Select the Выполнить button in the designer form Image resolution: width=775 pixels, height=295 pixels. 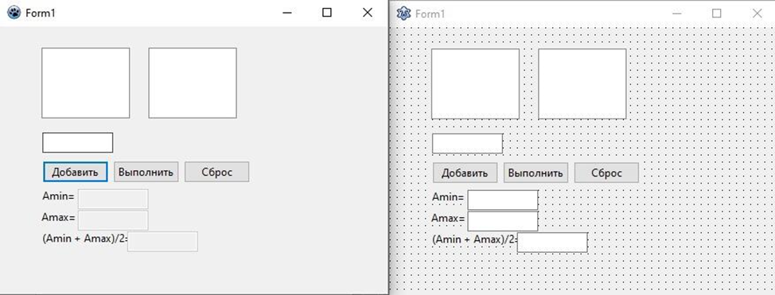point(535,173)
